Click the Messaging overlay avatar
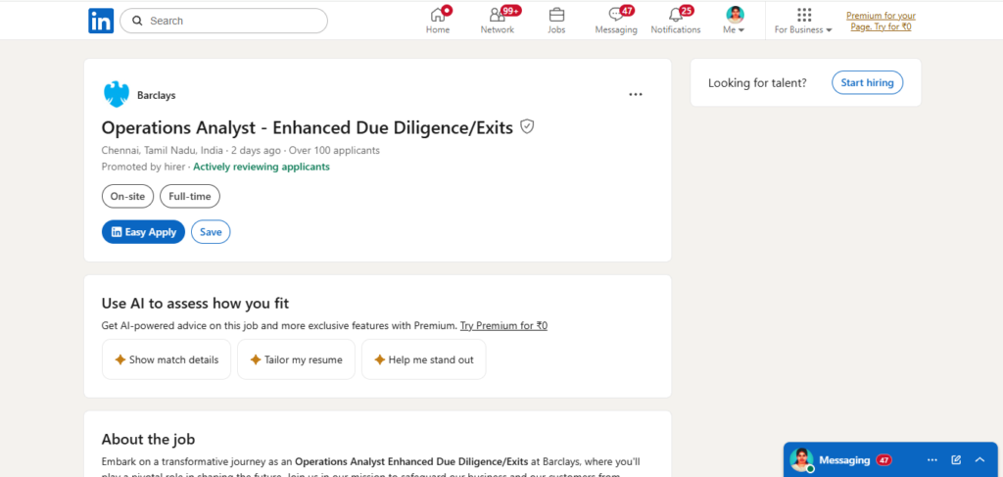The image size is (1003, 477). coord(801,459)
